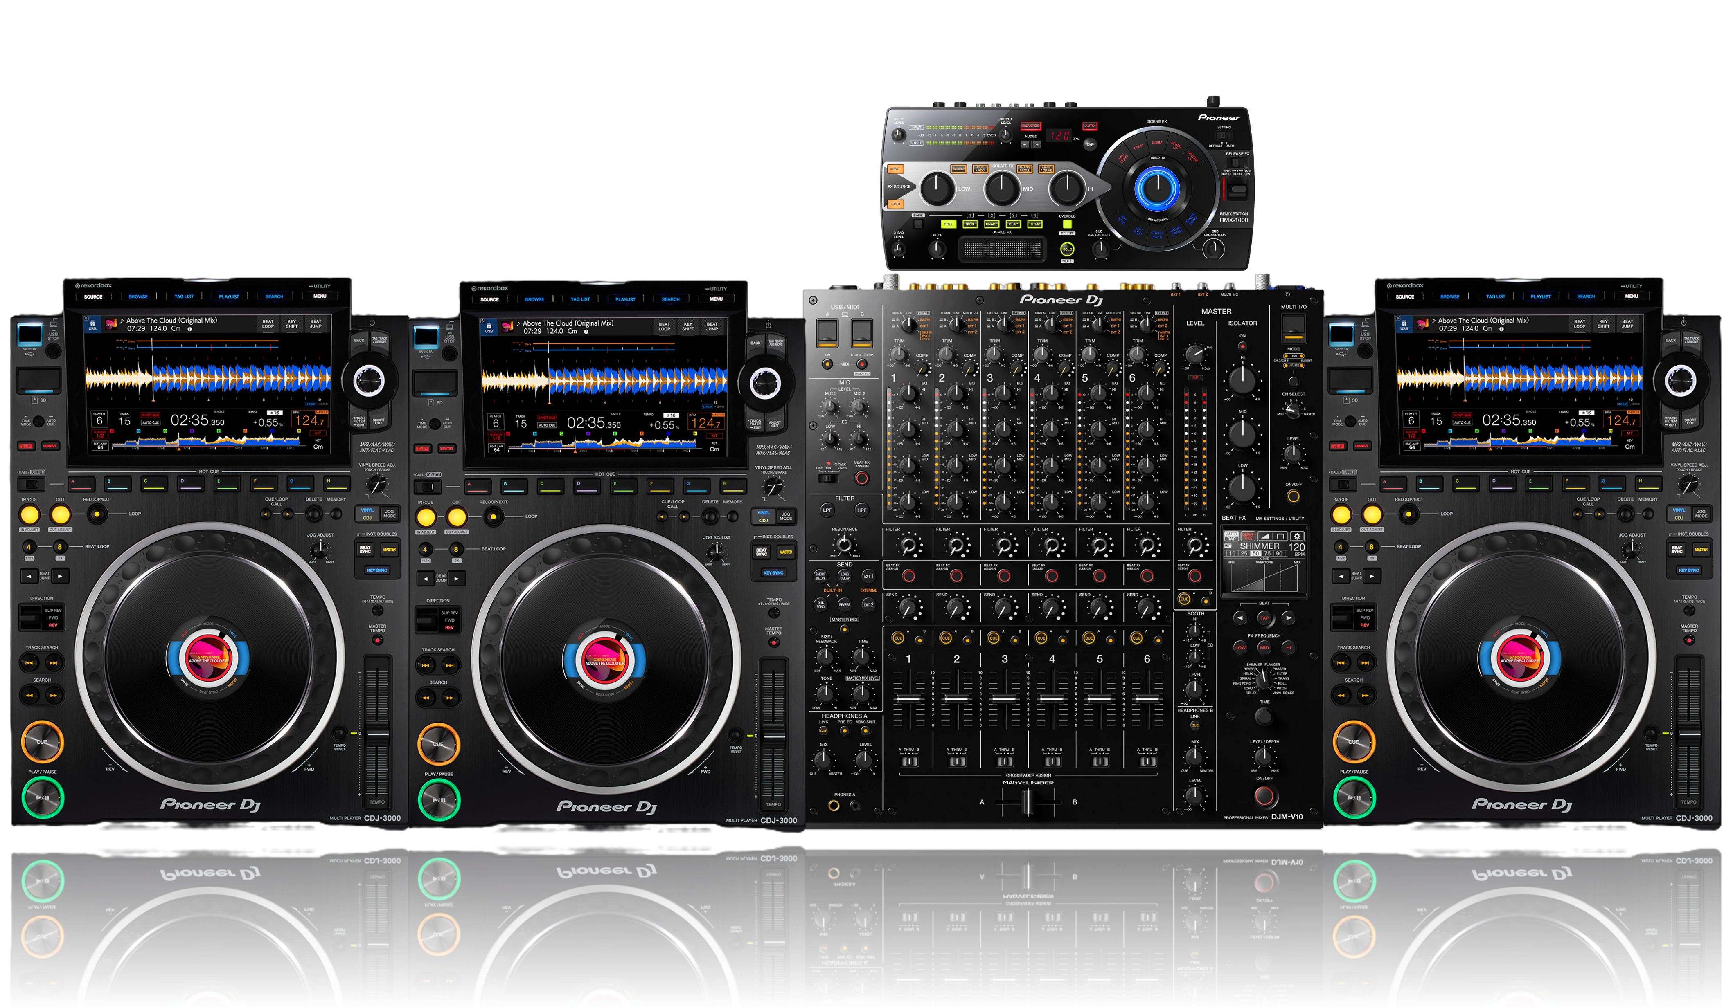The width and height of the screenshot is (1733, 1008).
Task: Open the SEARCH tab on the center CDJ
Action: point(671,299)
